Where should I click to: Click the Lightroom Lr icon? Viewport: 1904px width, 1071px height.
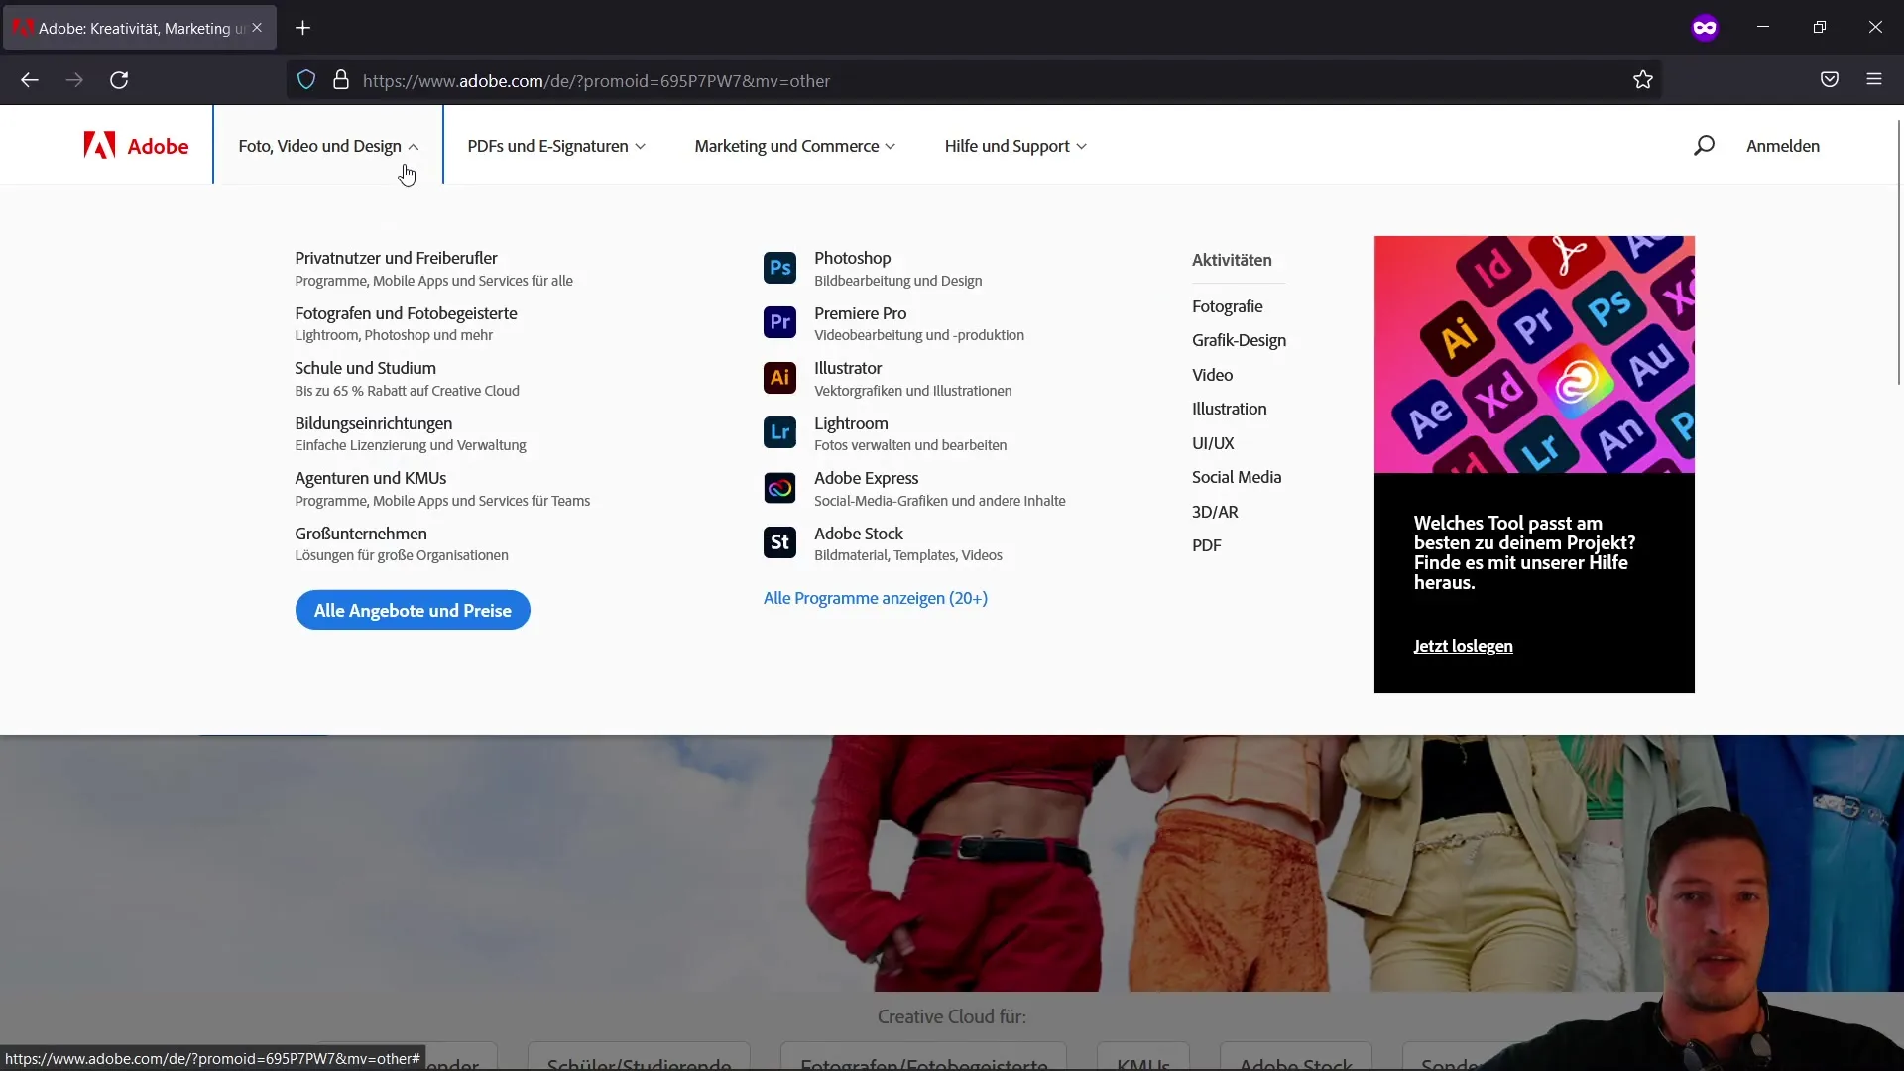coord(779,432)
